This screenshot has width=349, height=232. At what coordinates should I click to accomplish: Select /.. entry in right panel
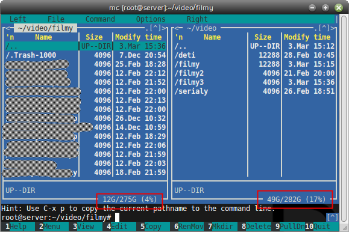(254, 46)
